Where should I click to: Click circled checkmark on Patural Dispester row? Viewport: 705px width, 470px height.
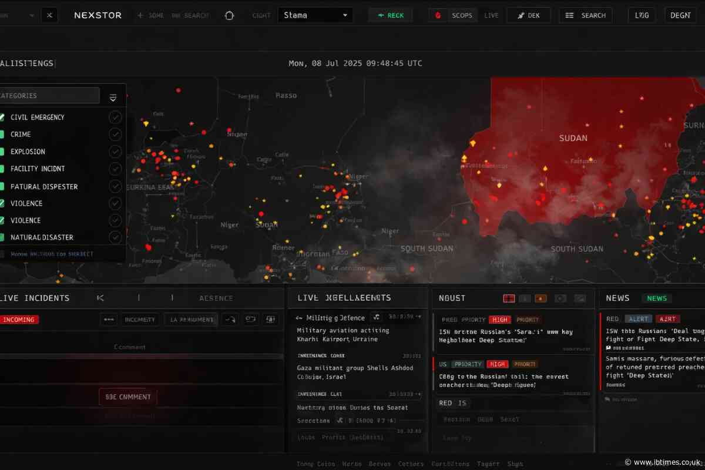click(115, 186)
